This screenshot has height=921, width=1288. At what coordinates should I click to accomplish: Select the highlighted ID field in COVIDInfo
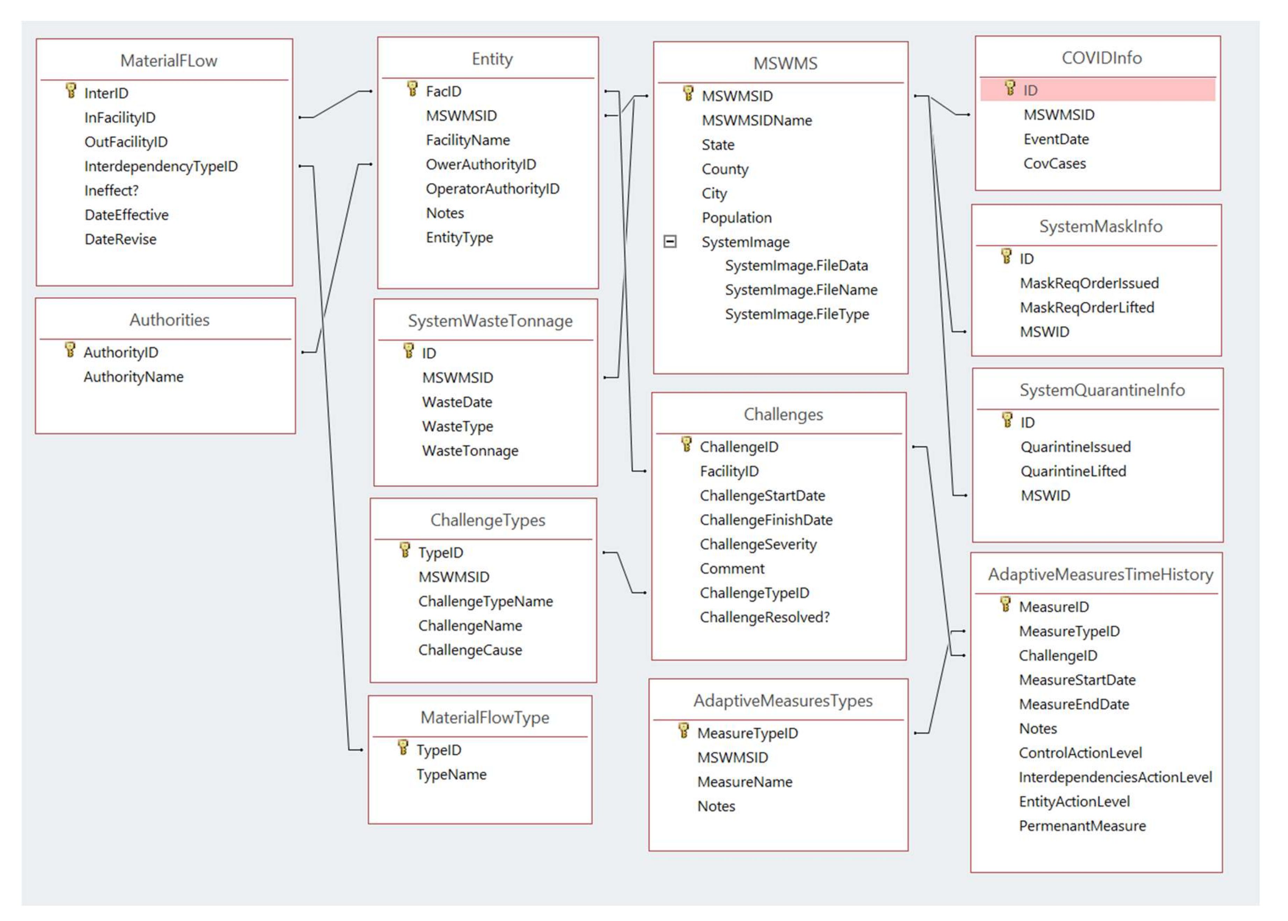pyautogui.click(x=1097, y=90)
